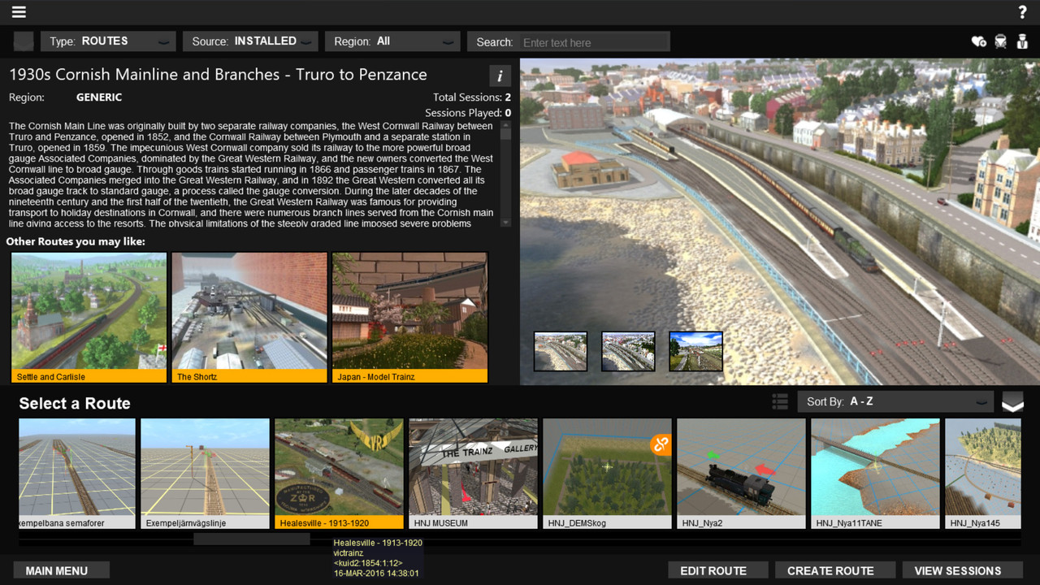Click the driver figure filter icon
Image resolution: width=1040 pixels, height=585 pixels.
pos(1023,41)
